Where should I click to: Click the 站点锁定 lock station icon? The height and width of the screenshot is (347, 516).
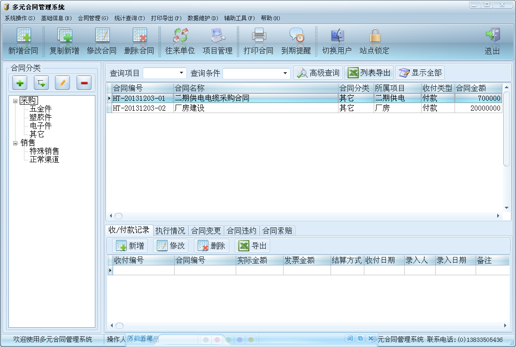click(375, 41)
